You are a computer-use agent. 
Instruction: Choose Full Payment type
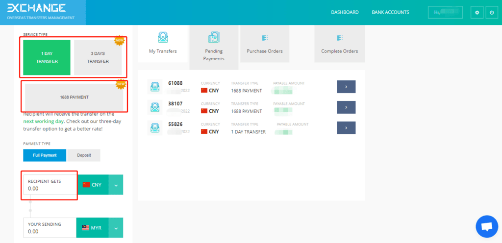[45, 155]
